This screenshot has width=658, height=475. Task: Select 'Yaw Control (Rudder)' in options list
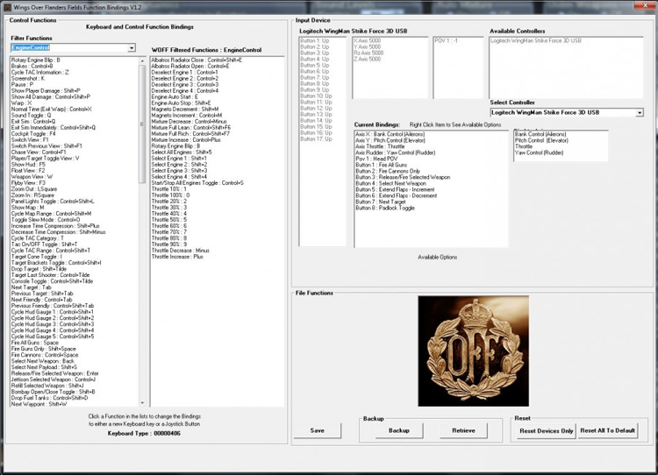[x=540, y=152]
